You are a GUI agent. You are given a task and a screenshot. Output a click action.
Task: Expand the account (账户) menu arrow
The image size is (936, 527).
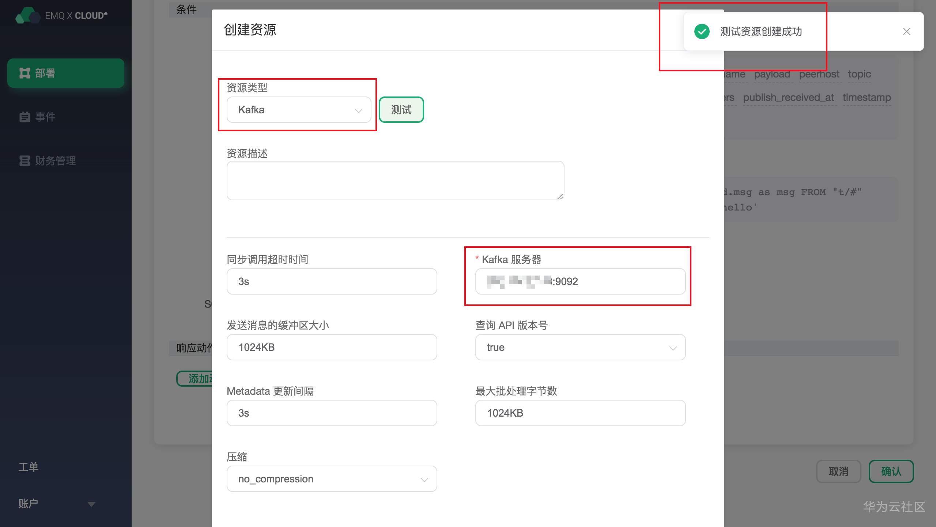pyautogui.click(x=91, y=504)
